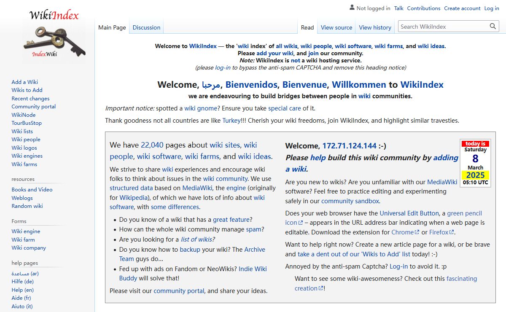Click the WikiIndex heading link
The height and width of the screenshot is (312, 506).
click(422, 84)
